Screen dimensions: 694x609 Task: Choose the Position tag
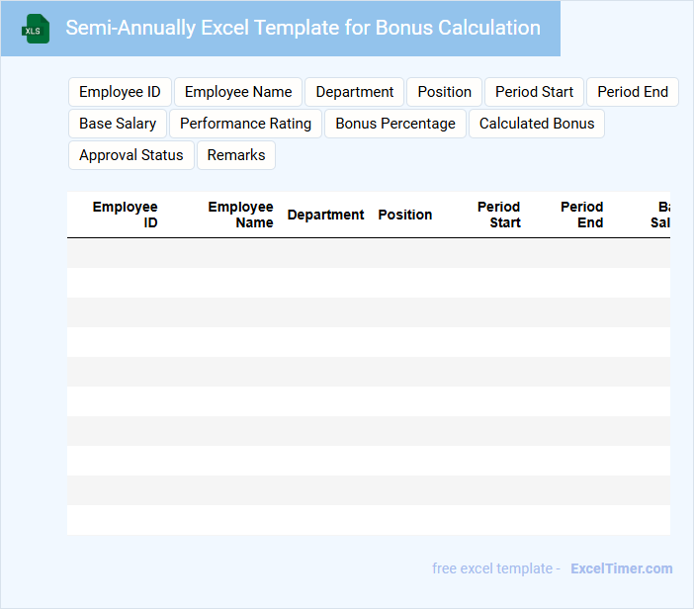click(444, 92)
